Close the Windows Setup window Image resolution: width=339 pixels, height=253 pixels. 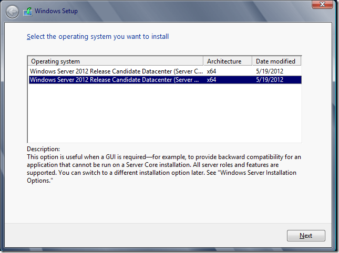(x=323, y=5)
